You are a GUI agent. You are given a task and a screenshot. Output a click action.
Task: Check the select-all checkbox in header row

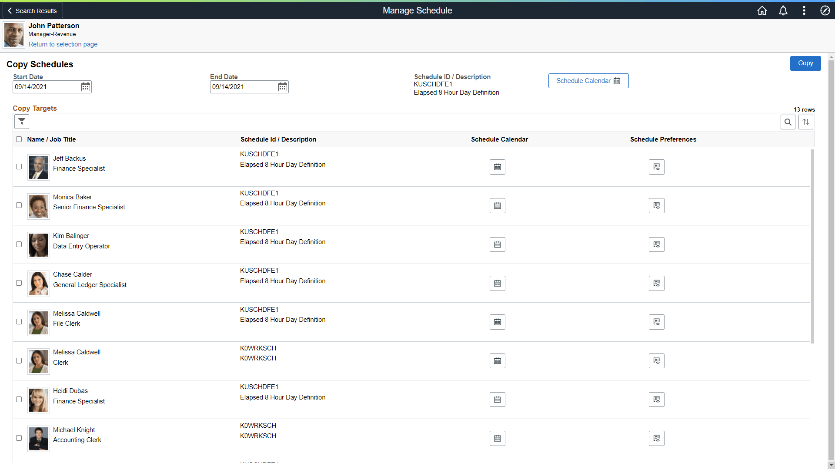(x=19, y=139)
